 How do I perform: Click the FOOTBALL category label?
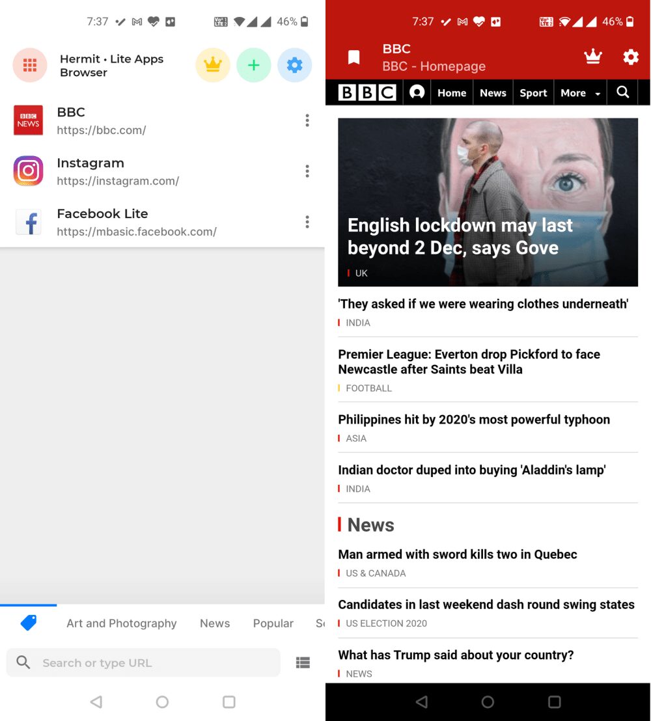(x=368, y=388)
